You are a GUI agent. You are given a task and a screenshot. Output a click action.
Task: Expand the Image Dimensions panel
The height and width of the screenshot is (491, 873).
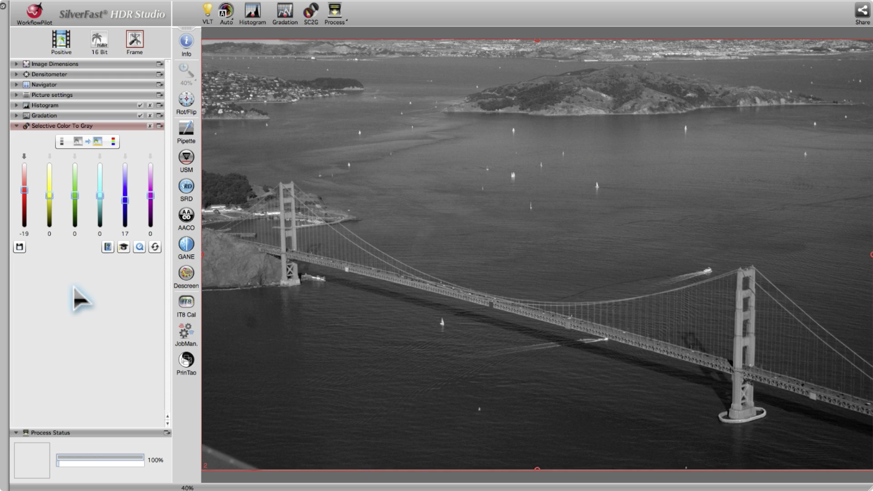[17, 64]
